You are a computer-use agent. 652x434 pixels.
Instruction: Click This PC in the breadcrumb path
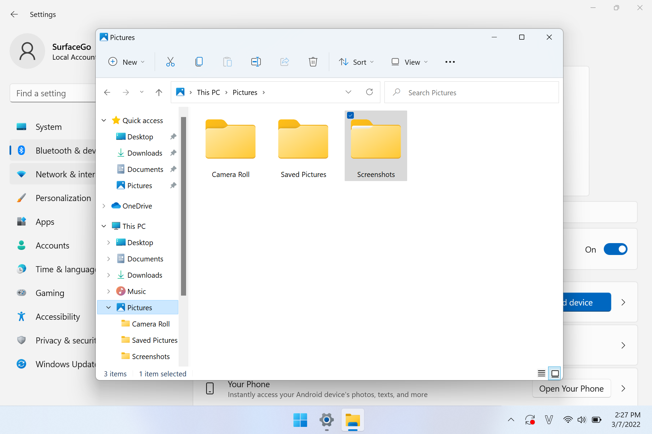(208, 92)
